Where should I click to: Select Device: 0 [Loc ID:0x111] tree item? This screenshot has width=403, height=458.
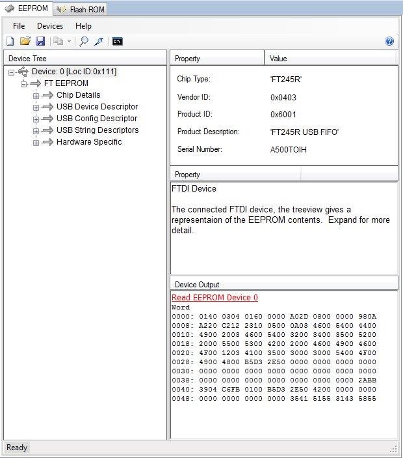[74, 72]
